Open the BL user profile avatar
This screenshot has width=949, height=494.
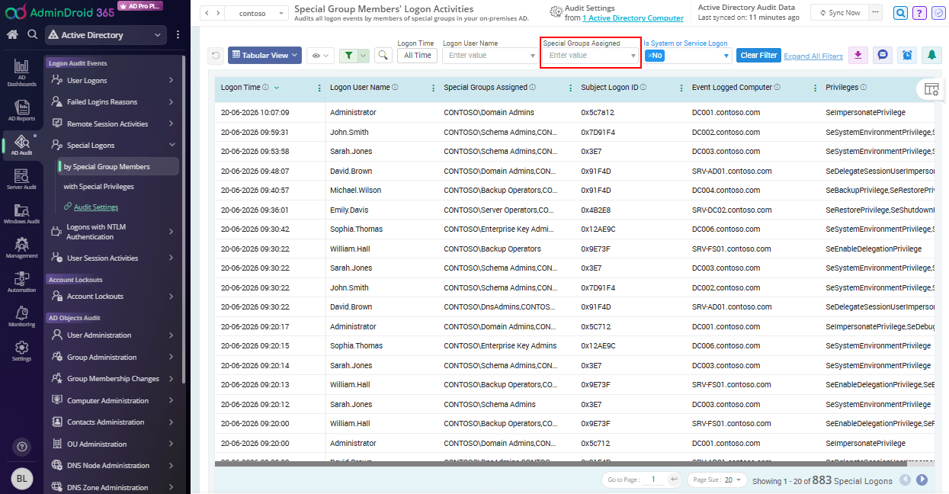[x=22, y=479]
